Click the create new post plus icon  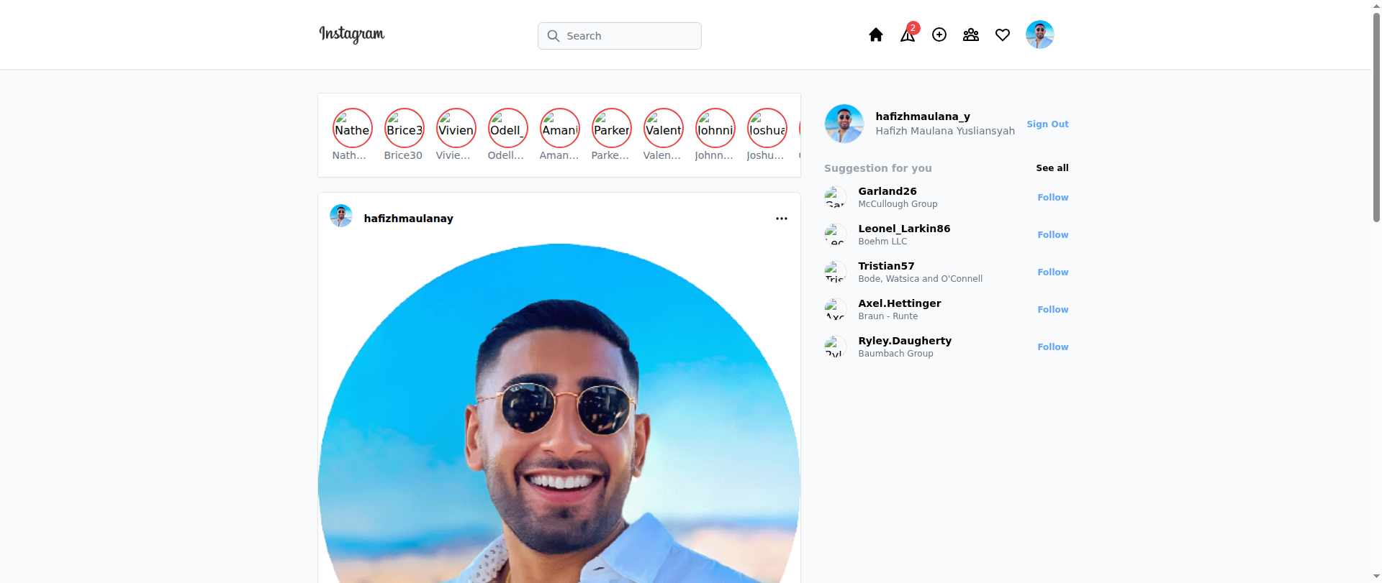coord(939,35)
